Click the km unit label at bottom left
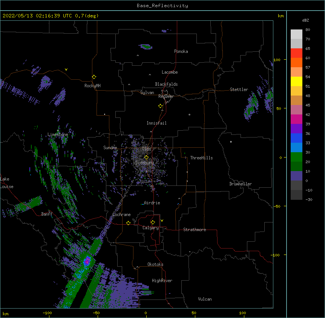The image size is (325, 318). click(x=6, y=314)
